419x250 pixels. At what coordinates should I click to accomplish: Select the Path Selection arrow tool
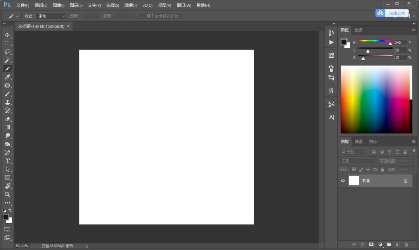pyautogui.click(x=7, y=169)
